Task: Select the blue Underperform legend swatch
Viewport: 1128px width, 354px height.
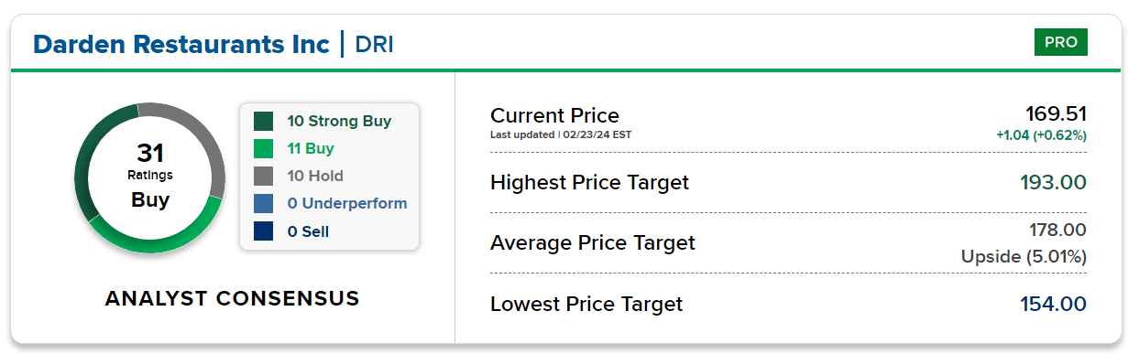Action: point(263,204)
